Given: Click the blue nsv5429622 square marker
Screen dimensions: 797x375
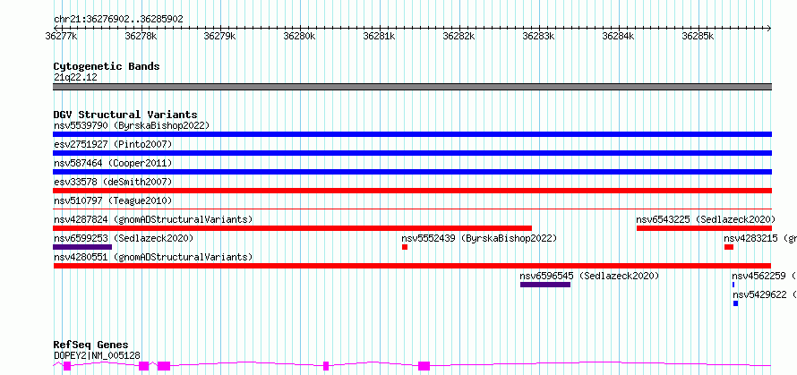Looking at the screenshot, I should 735,303.
